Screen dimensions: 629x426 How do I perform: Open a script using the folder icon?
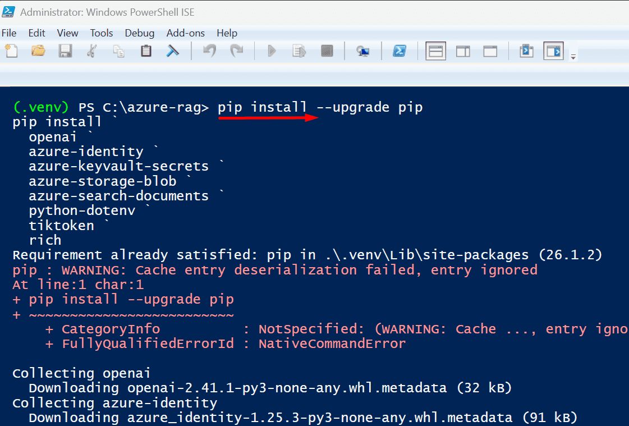pyautogui.click(x=39, y=51)
